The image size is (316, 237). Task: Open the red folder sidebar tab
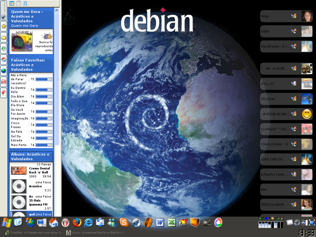point(4,81)
